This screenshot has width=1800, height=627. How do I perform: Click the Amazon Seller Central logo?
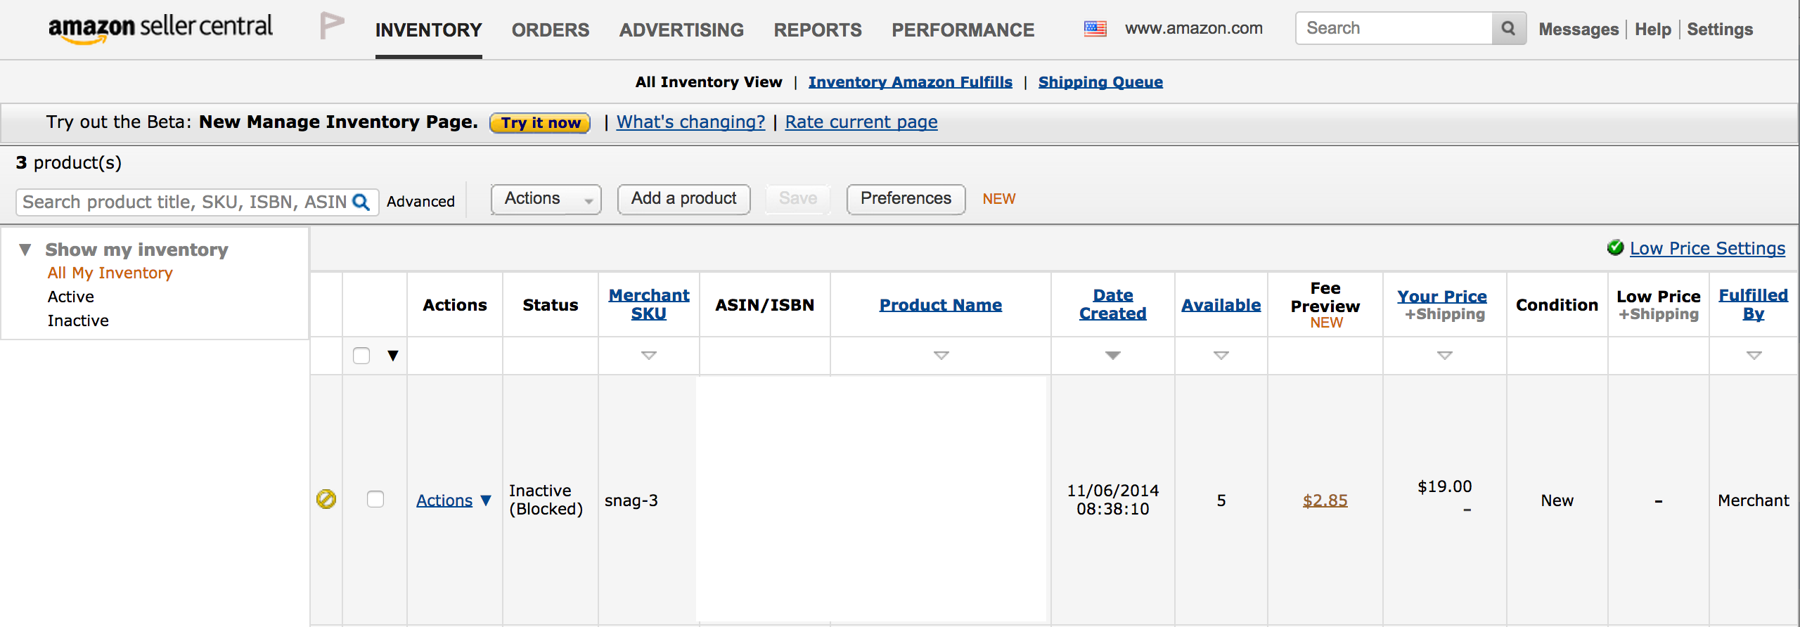pyautogui.click(x=160, y=28)
